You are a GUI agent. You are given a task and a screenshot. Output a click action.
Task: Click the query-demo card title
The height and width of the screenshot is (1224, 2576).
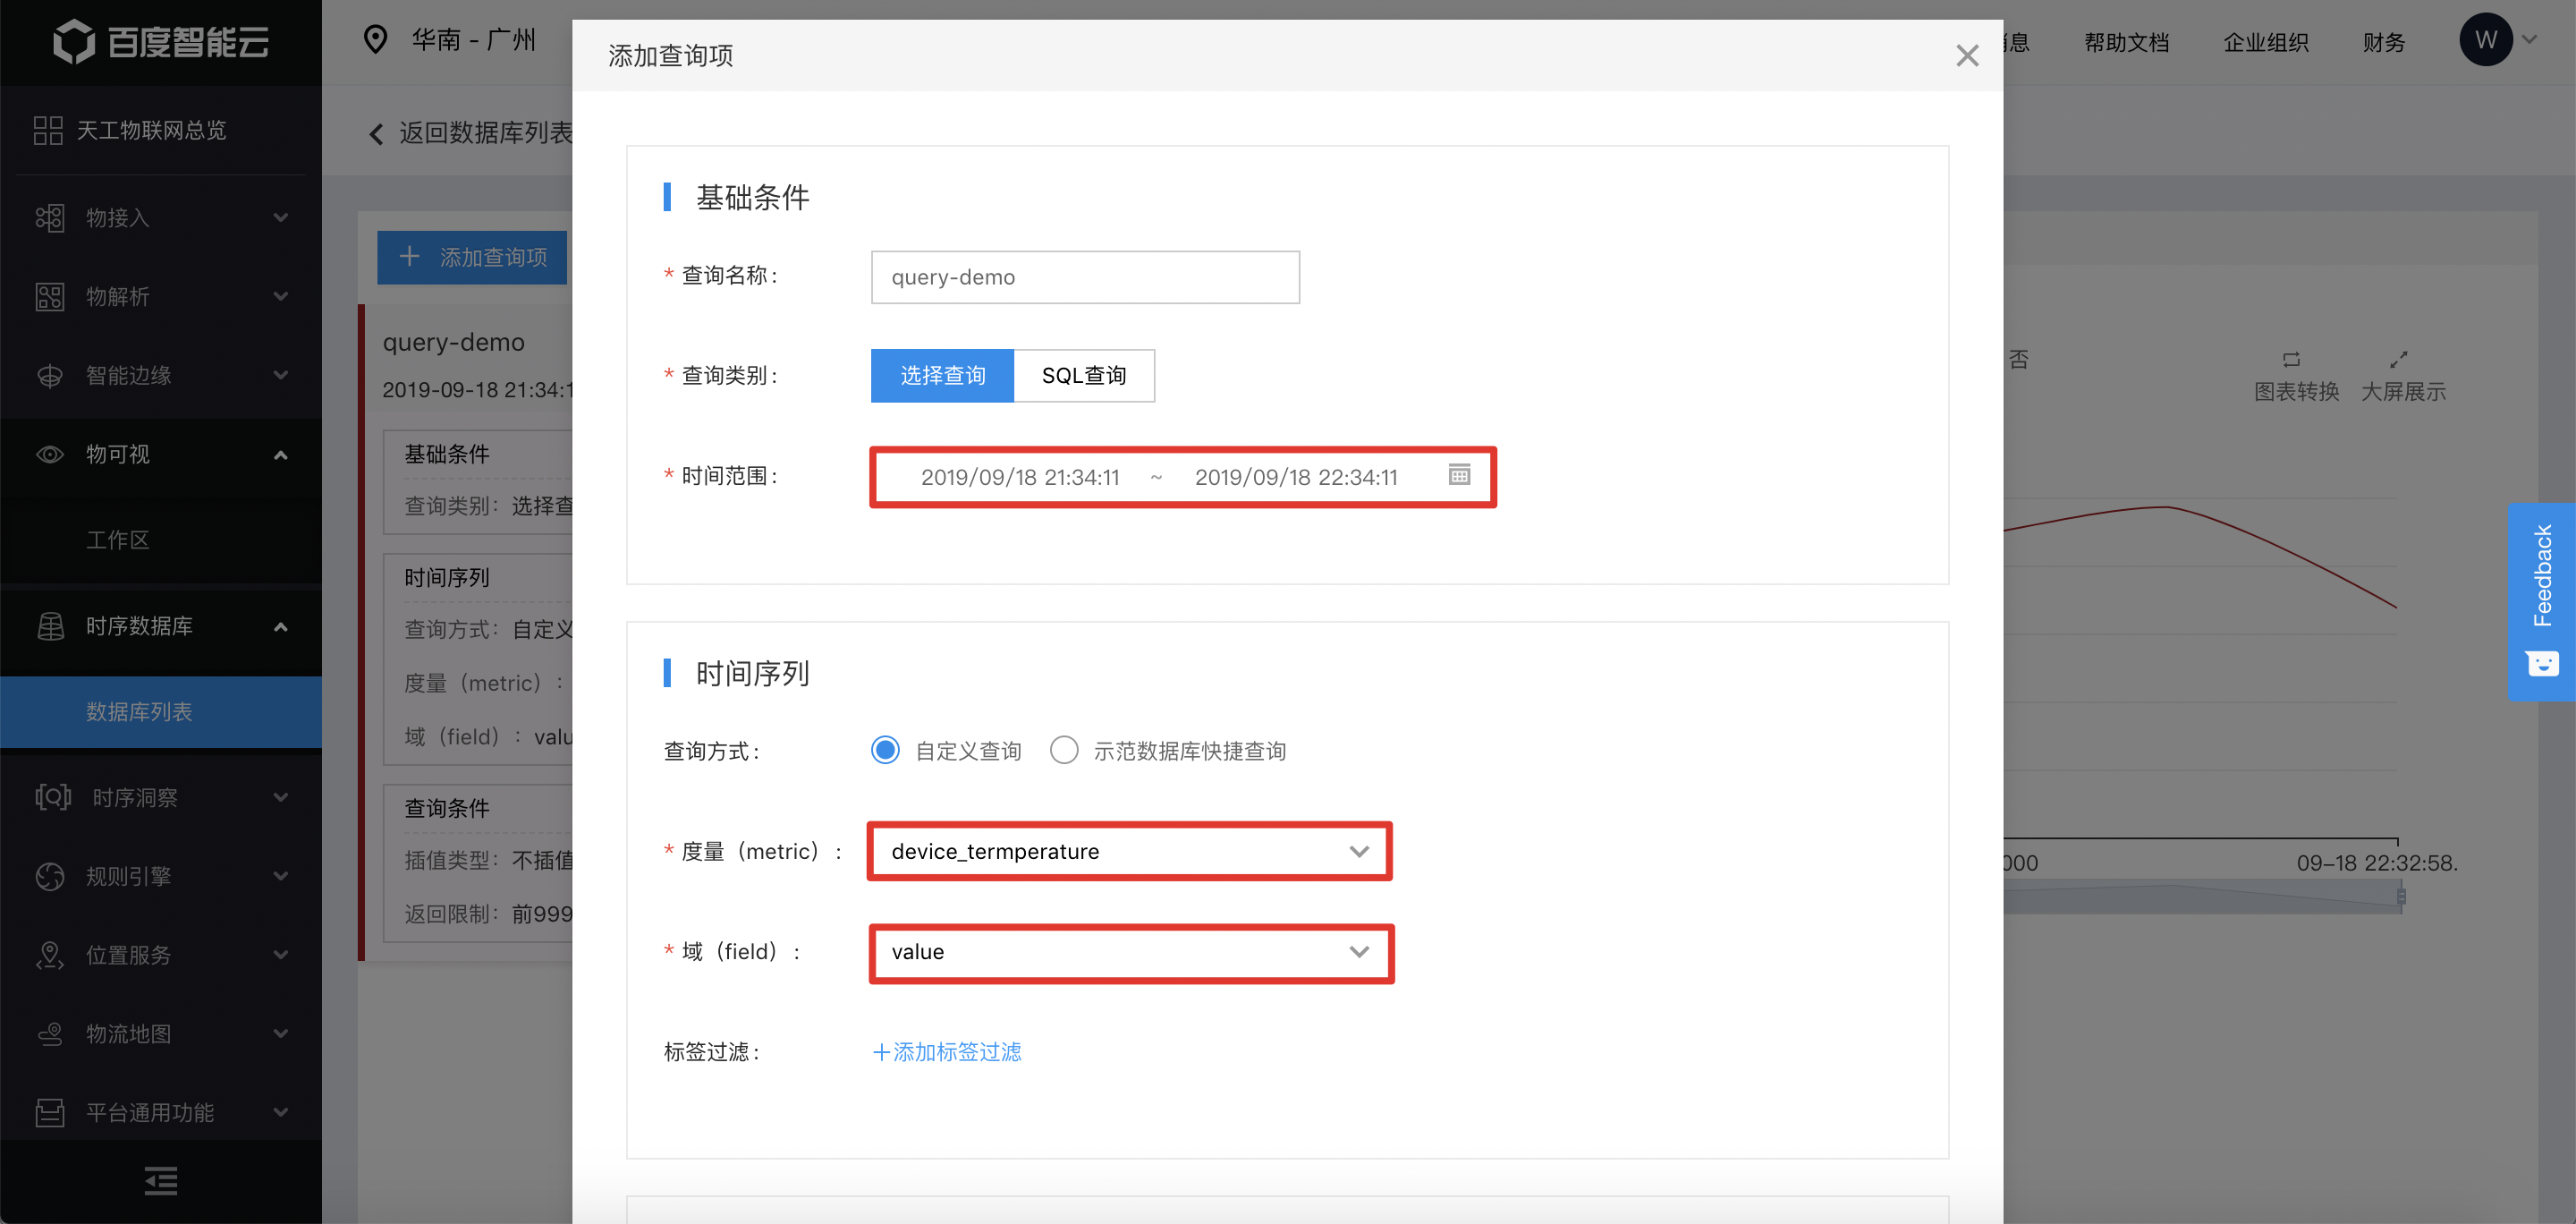[453, 342]
